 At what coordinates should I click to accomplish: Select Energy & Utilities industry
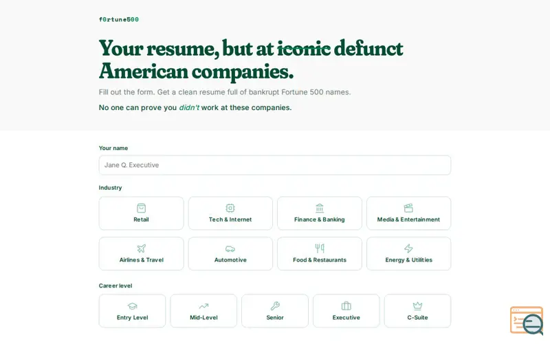pyautogui.click(x=408, y=254)
